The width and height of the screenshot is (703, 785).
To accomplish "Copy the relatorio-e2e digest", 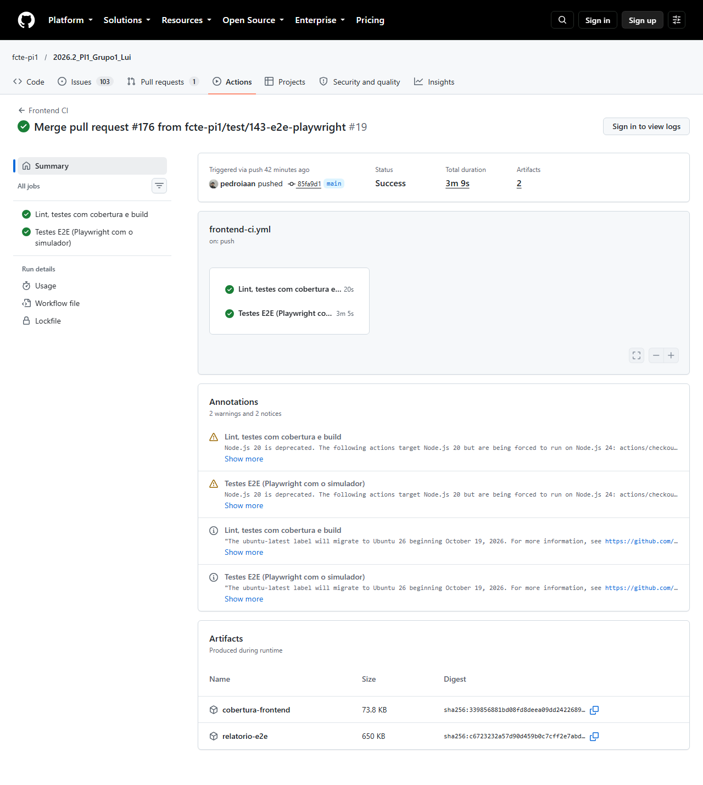I will pyautogui.click(x=594, y=737).
